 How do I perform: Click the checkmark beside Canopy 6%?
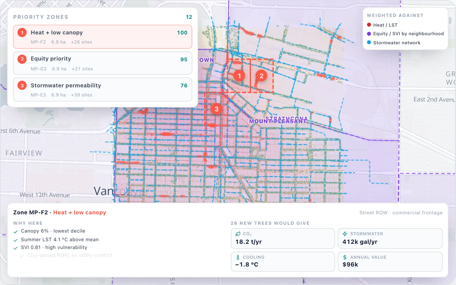click(x=15, y=232)
